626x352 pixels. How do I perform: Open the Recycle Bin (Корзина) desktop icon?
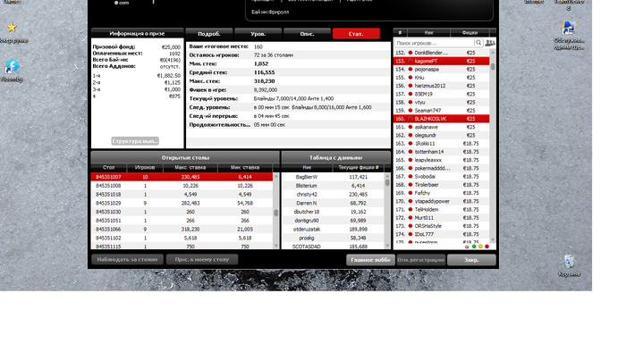[x=569, y=266]
